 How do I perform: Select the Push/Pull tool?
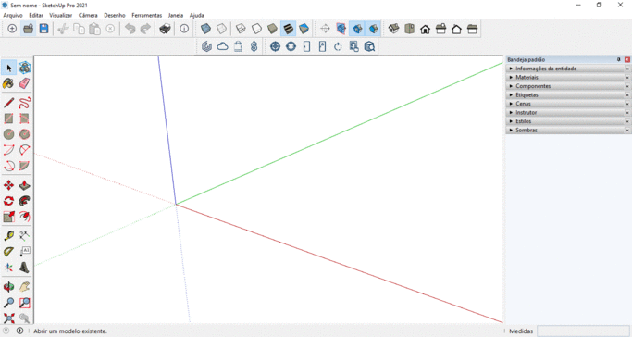point(25,185)
